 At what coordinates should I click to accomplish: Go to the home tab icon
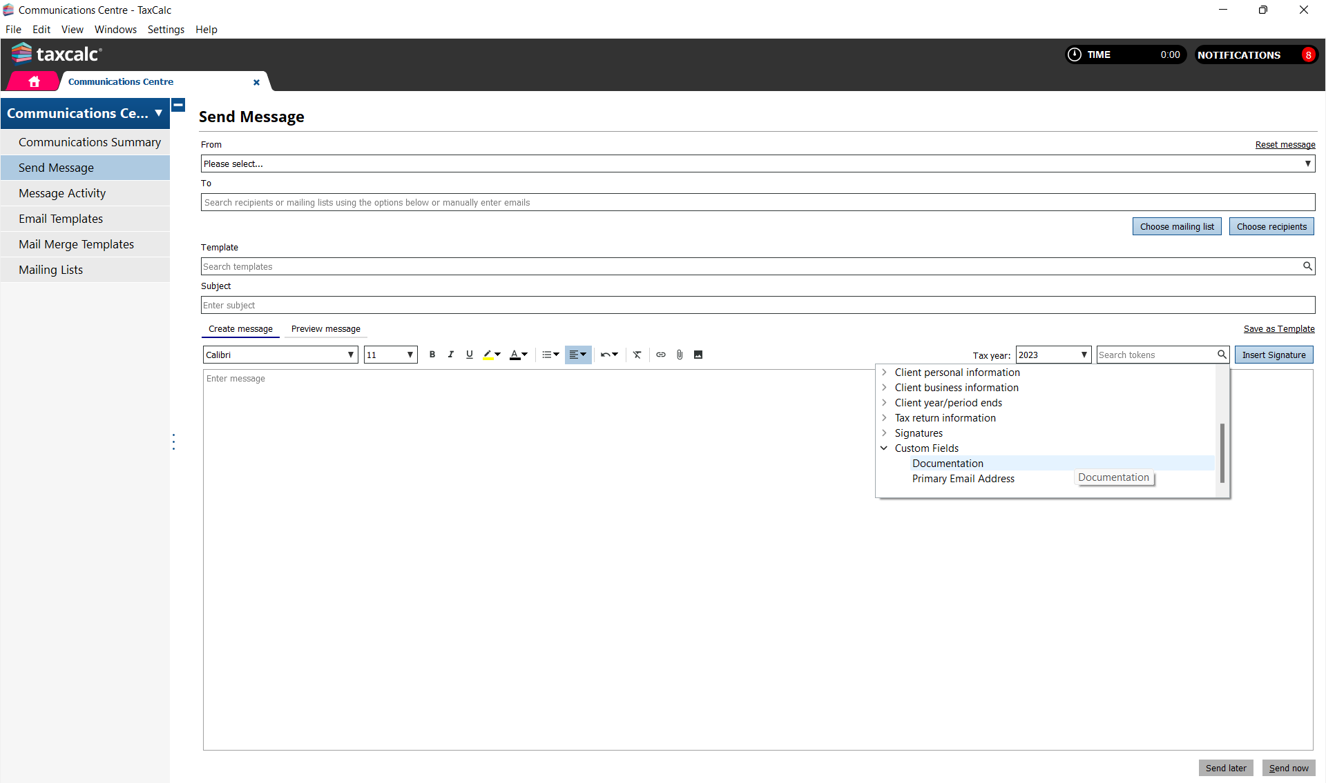pos(34,81)
